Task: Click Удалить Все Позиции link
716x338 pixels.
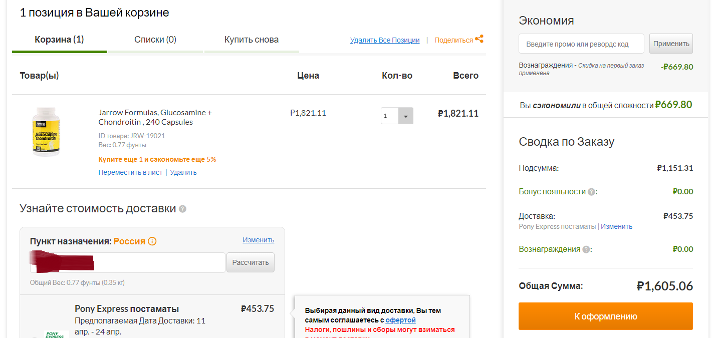Action: point(385,40)
